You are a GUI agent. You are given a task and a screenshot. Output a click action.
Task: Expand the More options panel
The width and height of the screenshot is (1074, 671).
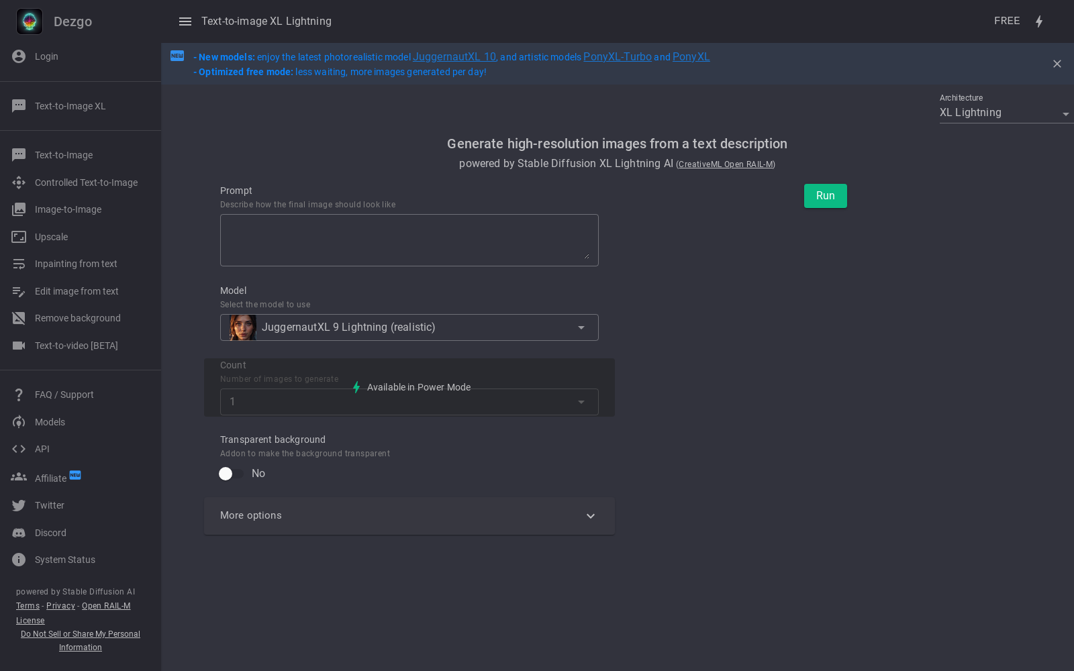pos(409,516)
